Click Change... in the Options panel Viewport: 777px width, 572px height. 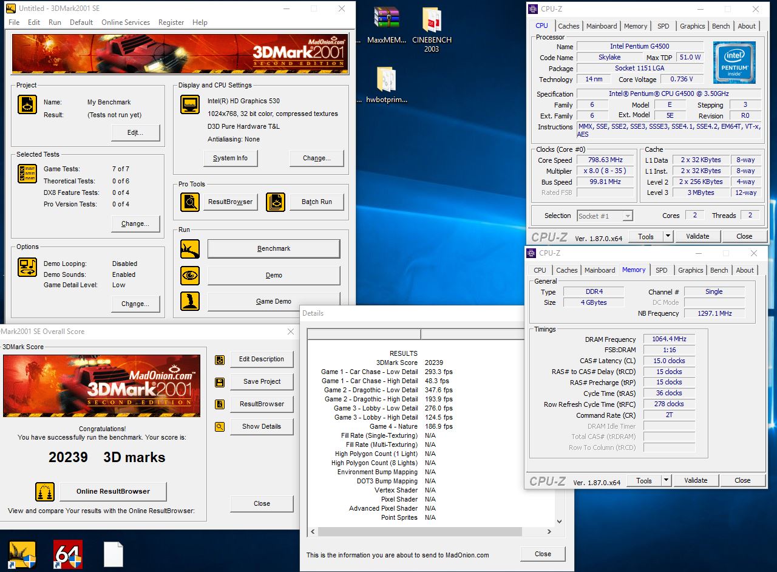point(135,304)
